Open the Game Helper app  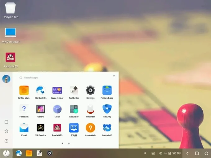tap(57, 90)
